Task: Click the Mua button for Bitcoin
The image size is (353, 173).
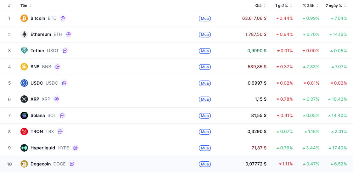Action: click(205, 19)
